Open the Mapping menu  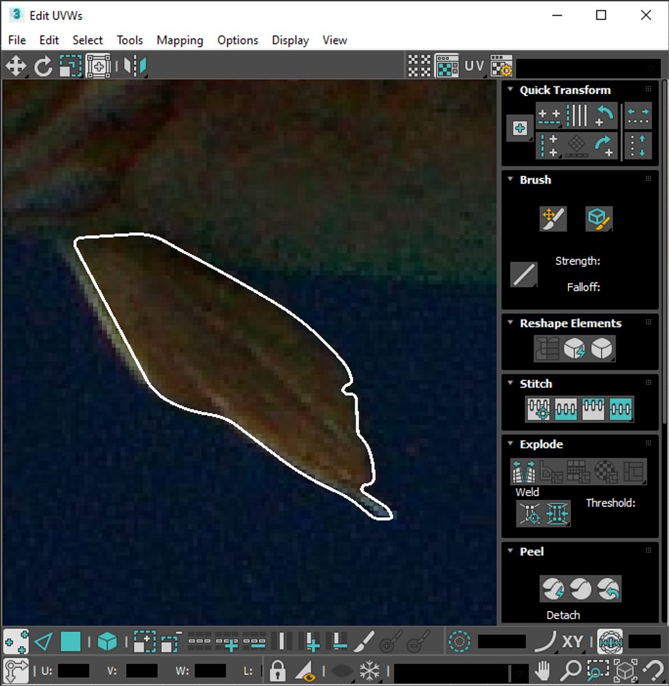(180, 40)
